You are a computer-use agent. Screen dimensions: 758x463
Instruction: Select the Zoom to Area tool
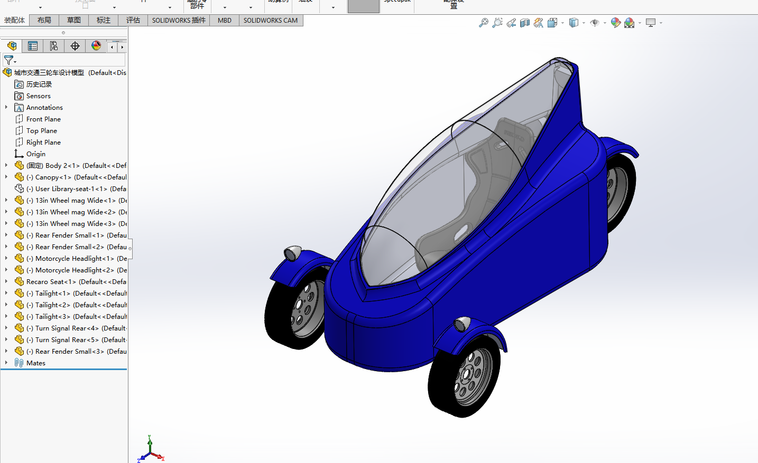(497, 23)
